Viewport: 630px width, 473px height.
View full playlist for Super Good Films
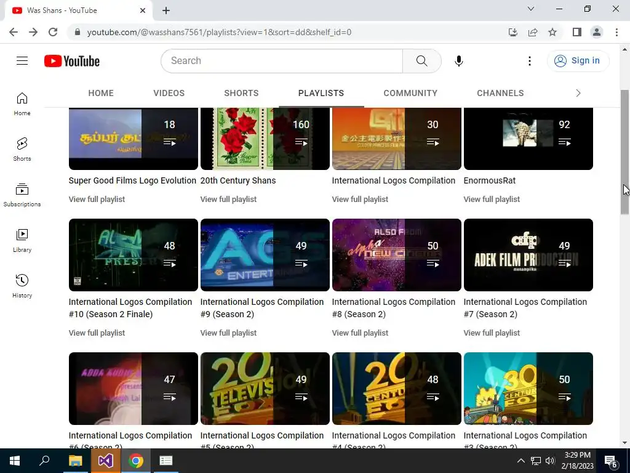(97, 200)
